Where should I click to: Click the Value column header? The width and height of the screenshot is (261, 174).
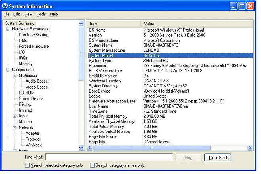(197, 24)
